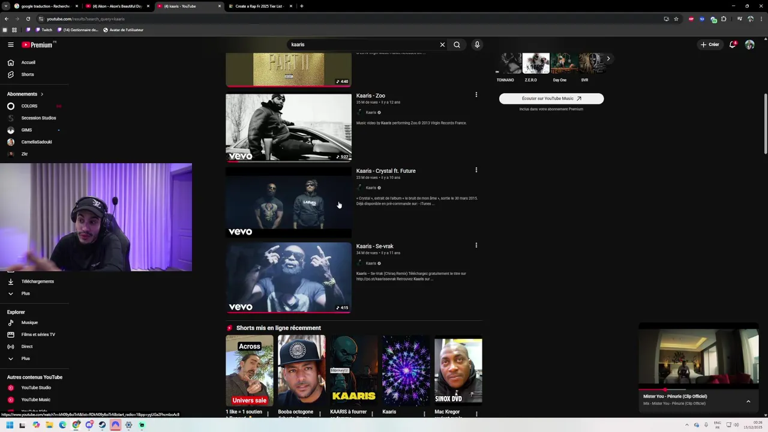The width and height of the screenshot is (768, 432).
Task: Play the Crystal ft. Future thumbnail
Action: (289, 202)
